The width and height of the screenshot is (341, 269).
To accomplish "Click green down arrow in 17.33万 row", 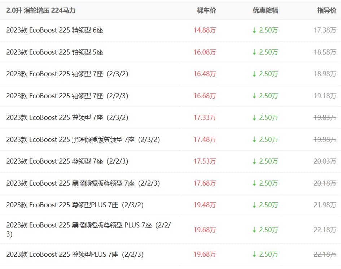I will coord(254,118).
